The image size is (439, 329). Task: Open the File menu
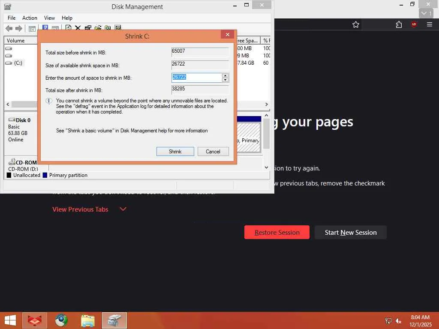click(x=12, y=18)
